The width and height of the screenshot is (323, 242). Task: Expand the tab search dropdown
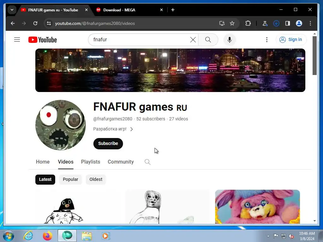click(x=12, y=10)
